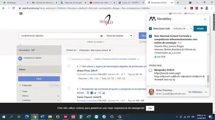215x120 pixels.
Task: Toggle Seleccionar todo checkbox in Mendeley
Action: [150, 29]
